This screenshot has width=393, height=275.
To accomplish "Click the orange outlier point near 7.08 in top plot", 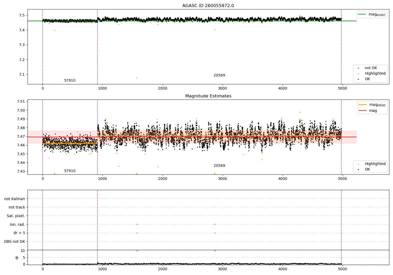I will (137, 78).
